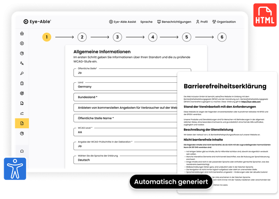Click the blue accessibility figure icon

click(15, 169)
